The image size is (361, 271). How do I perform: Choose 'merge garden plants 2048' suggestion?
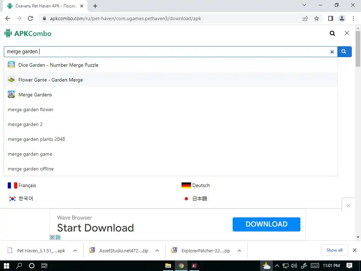click(x=171, y=139)
